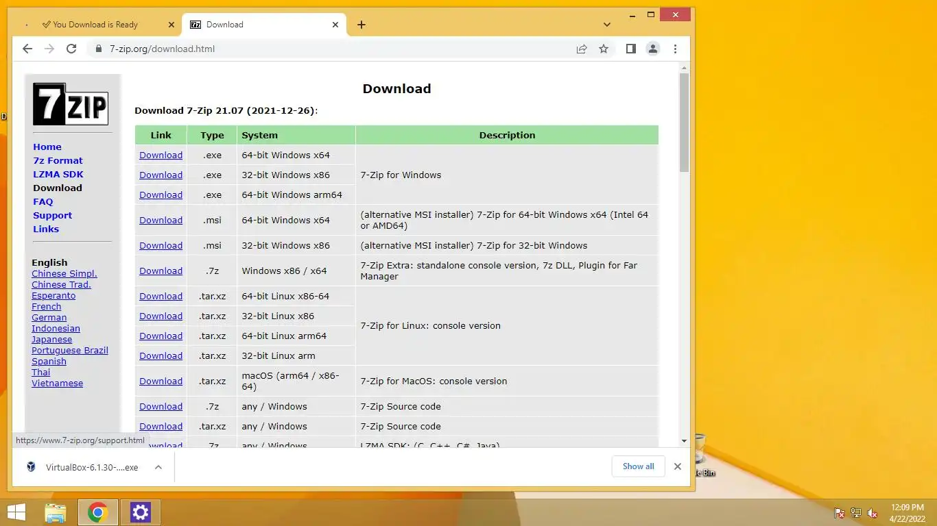
Task: Switch language to Chinese Simpl.
Action: click(64, 273)
